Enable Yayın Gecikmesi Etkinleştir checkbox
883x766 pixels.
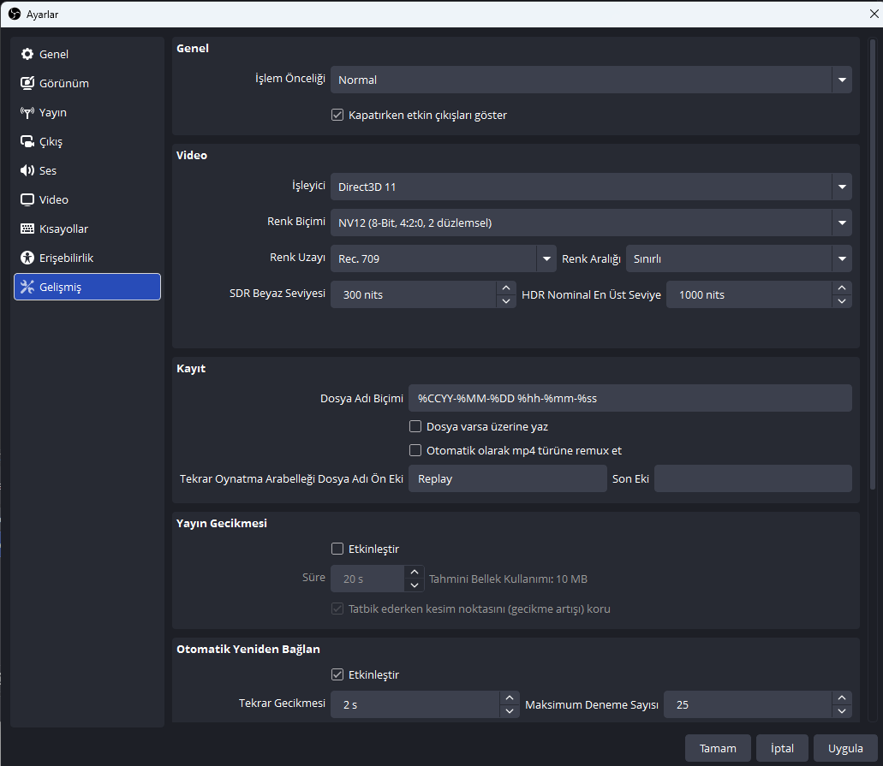point(337,549)
